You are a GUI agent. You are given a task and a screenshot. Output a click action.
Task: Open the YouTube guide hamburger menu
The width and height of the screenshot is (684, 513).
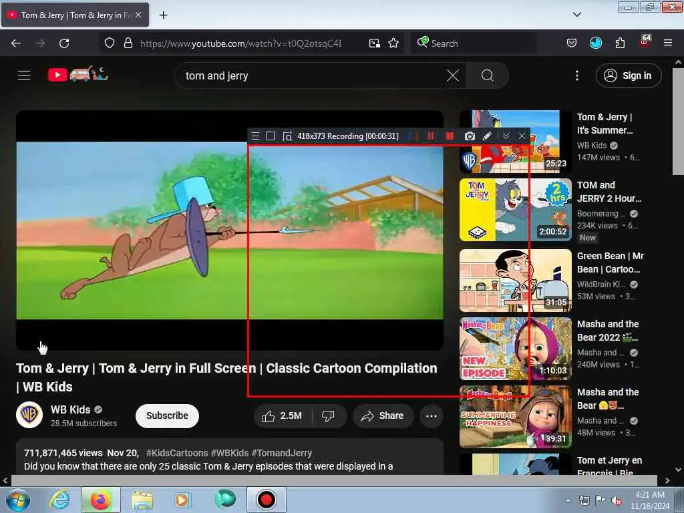point(24,75)
